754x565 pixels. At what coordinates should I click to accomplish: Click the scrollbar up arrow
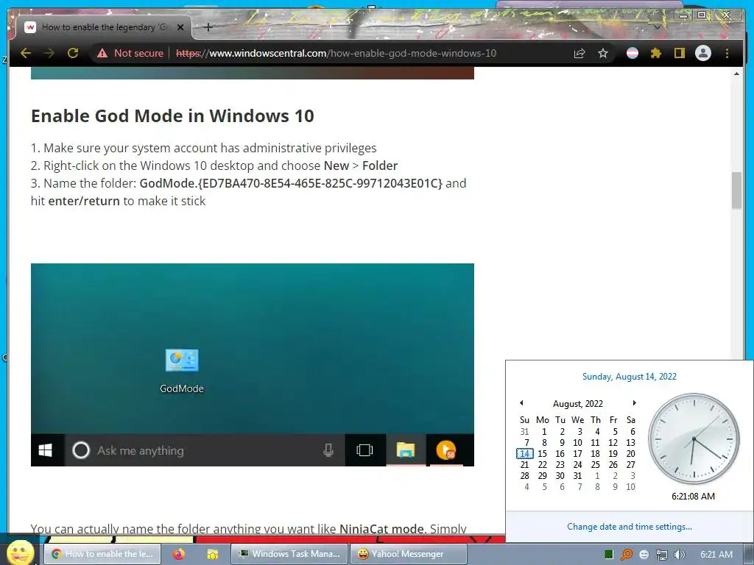(736, 74)
